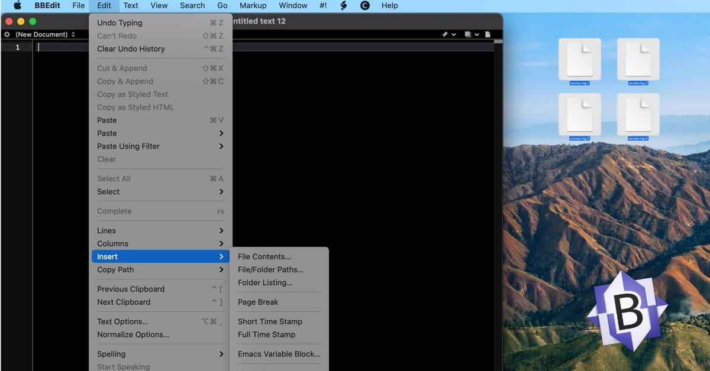Image resolution: width=710 pixels, height=371 pixels.
Task: Expand the Paste Using Filter submenu
Action: pyautogui.click(x=160, y=146)
